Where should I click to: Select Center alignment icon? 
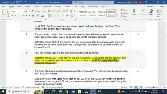[52, 16]
